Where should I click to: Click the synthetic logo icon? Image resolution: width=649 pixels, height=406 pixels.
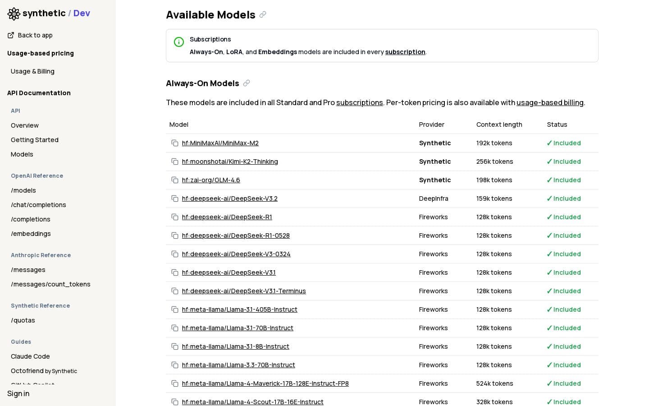(x=14, y=14)
